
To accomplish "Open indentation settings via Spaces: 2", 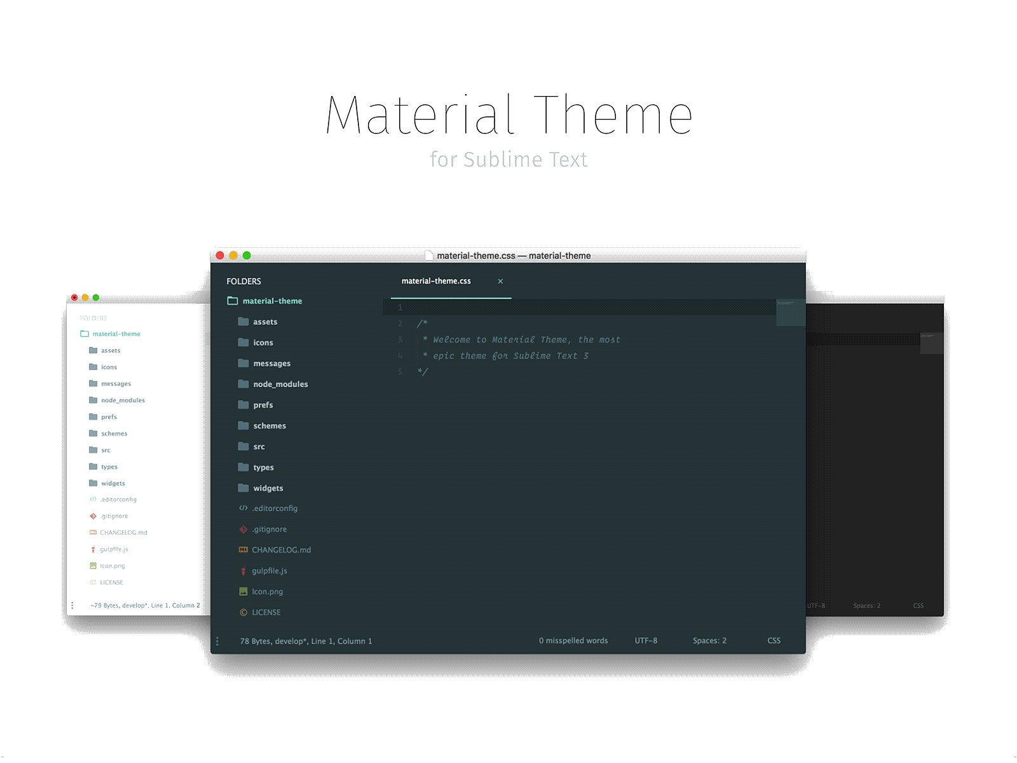I will 710,641.
